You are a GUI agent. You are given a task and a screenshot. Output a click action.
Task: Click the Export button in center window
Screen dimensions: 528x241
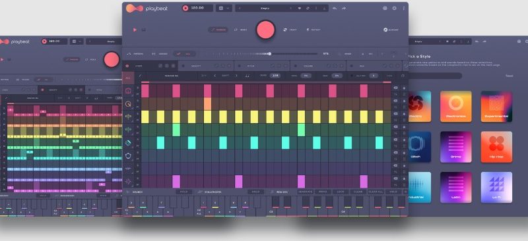click(391, 30)
